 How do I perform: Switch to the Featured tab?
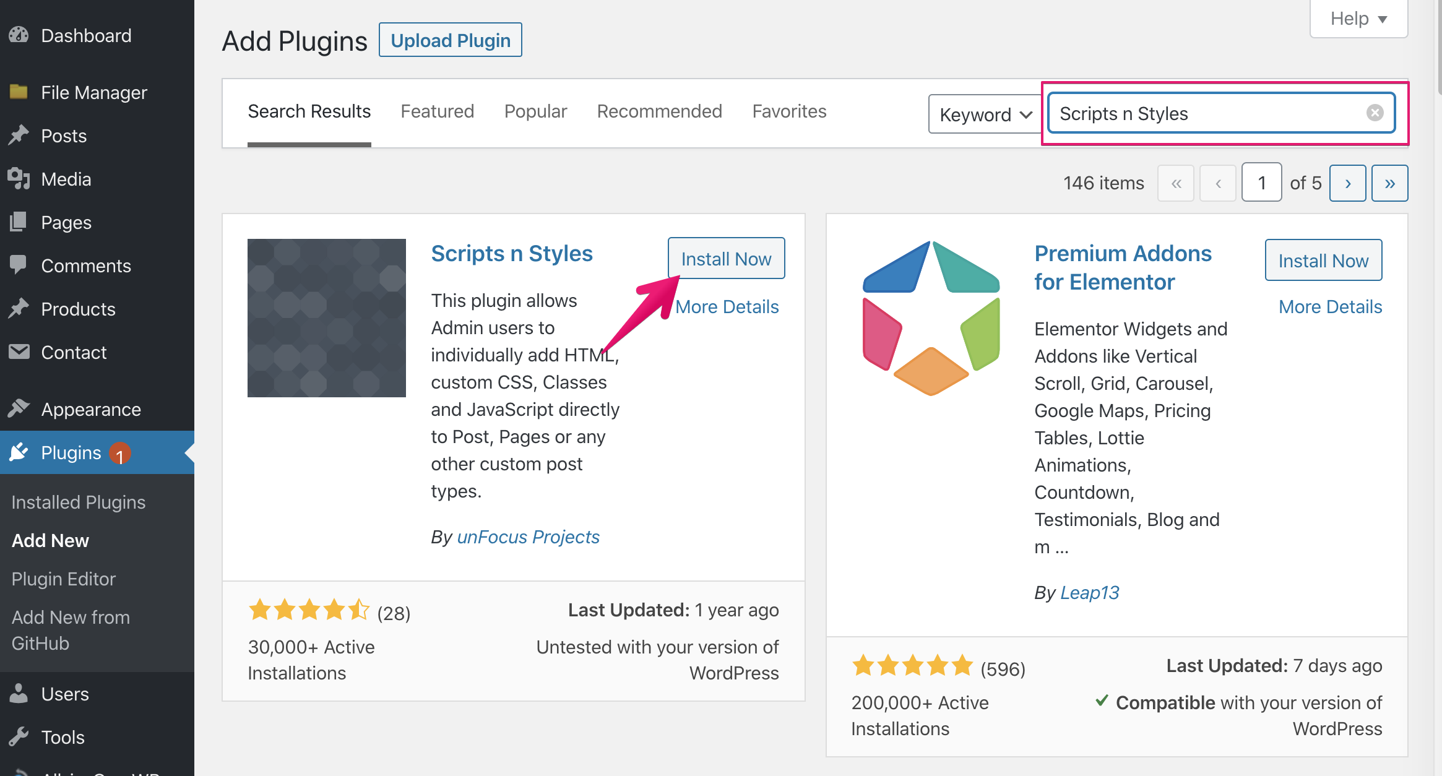click(438, 111)
